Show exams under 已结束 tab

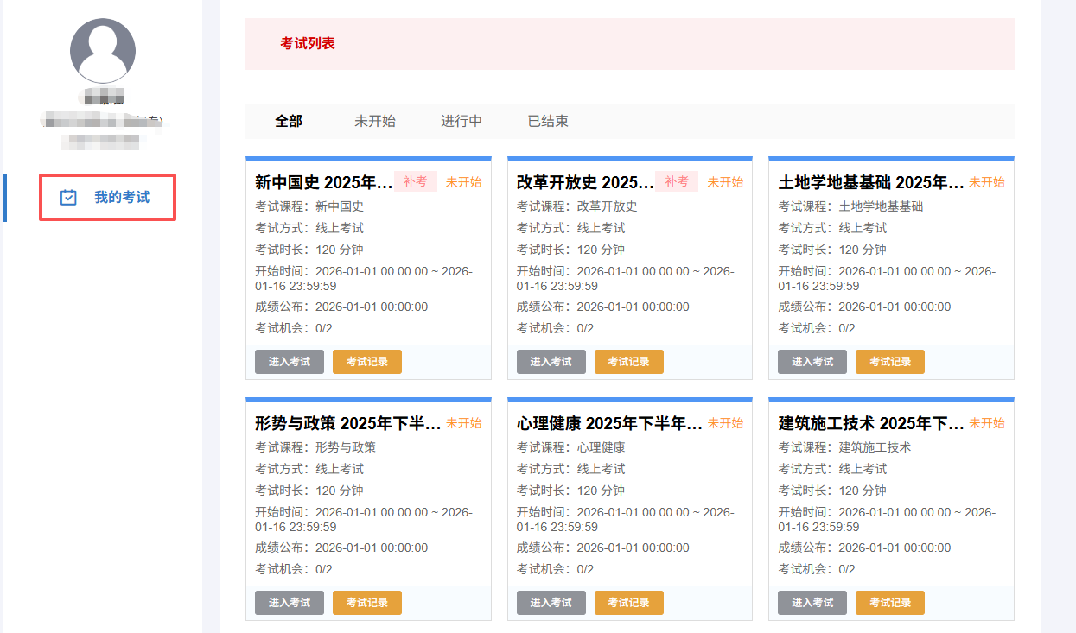[x=548, y=122]
